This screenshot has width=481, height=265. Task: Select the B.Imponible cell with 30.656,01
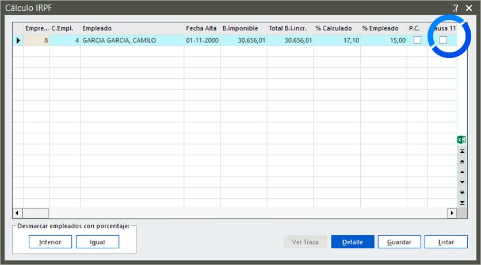243,40
